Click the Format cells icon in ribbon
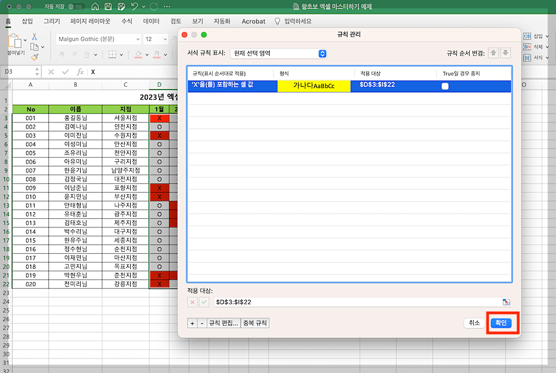556x373 pixels. (x=527, y=57)
